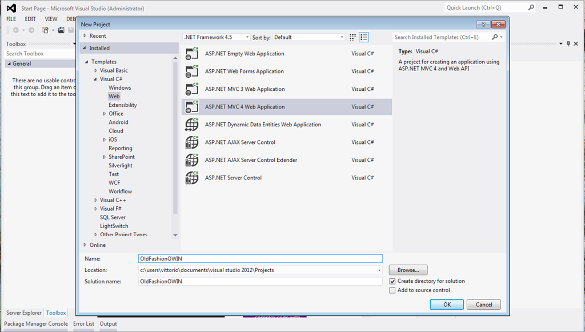This screenshot has width=585, height=332.
Task: Click the Open File toolbar icon
Action: click(x=61, y=30)
